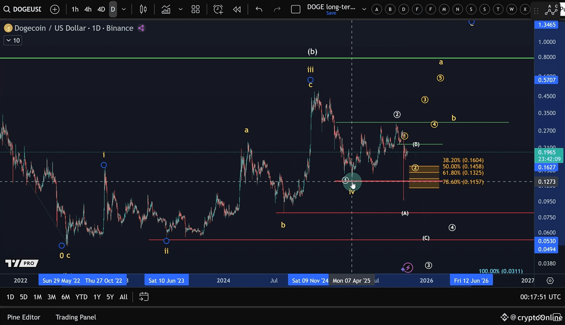
Task: Open the Indicators menu
Action: pos(166,9)
